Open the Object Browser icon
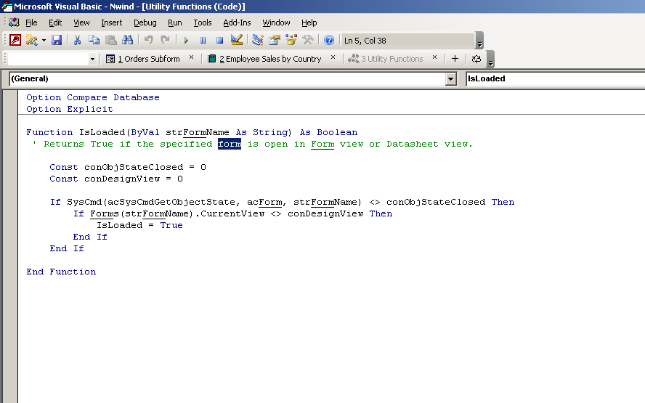 pyautogui.click(x=291, y=40)
